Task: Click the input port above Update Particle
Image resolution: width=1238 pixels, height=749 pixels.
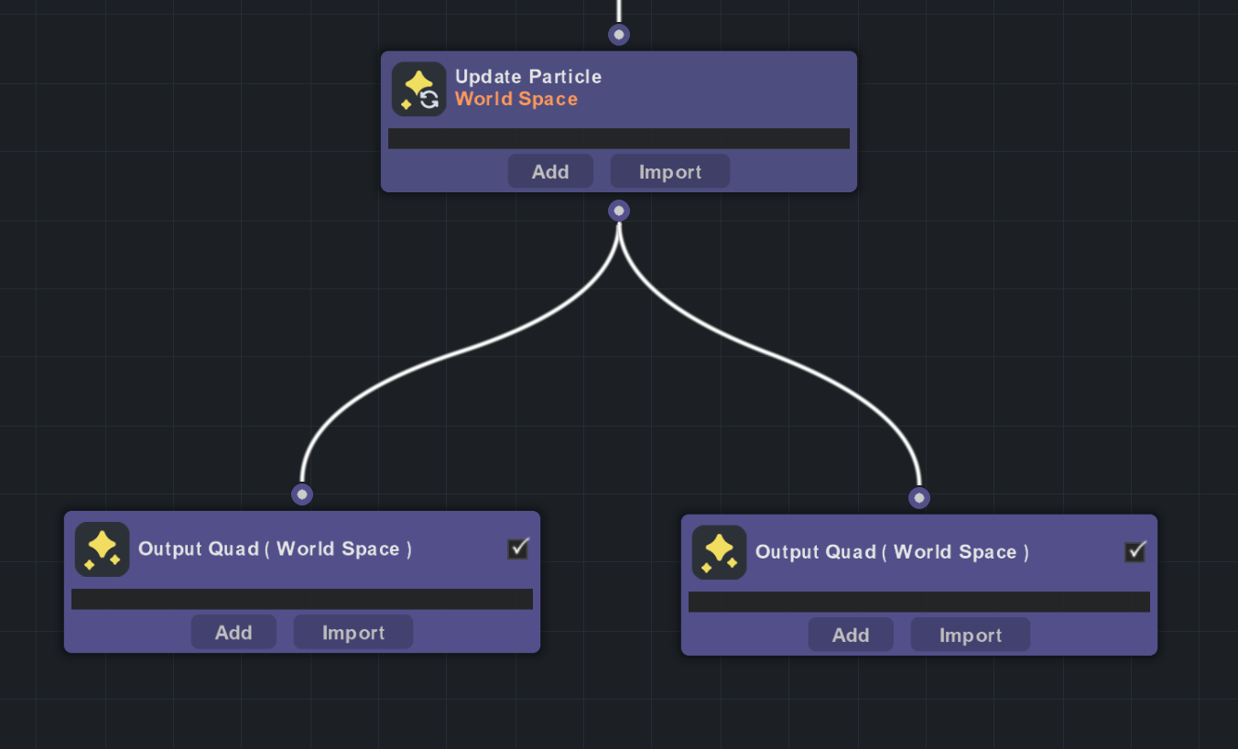Action: [619, 34]
